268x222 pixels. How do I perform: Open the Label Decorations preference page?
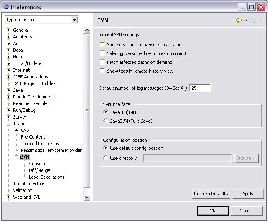[47, 177]
